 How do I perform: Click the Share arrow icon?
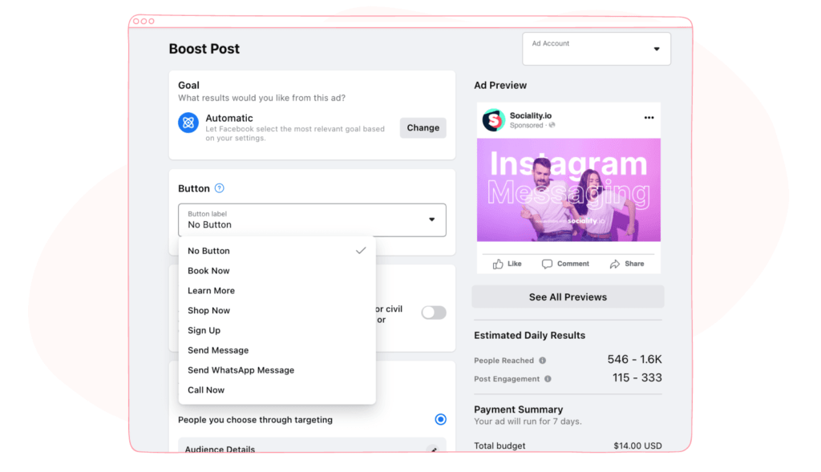(x=615, y=264)
